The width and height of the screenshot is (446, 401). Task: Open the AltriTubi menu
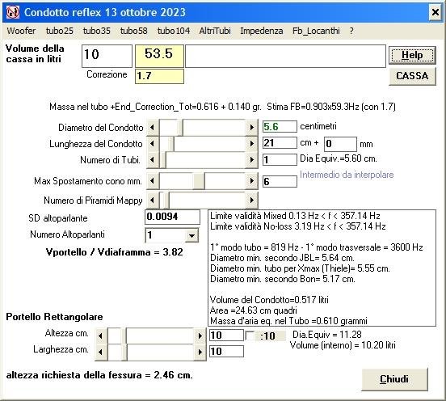point(215,31)
